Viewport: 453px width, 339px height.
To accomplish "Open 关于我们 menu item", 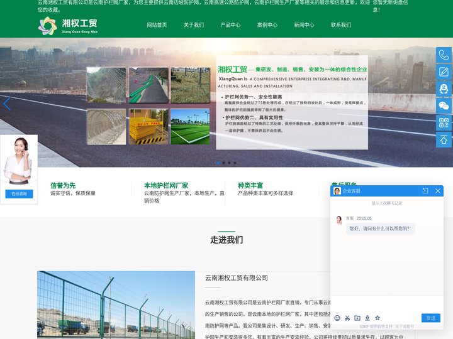I will click(x=194, y=25).
